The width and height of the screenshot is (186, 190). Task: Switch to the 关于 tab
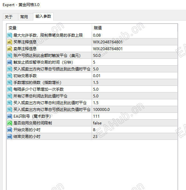[x=10, y=17]
